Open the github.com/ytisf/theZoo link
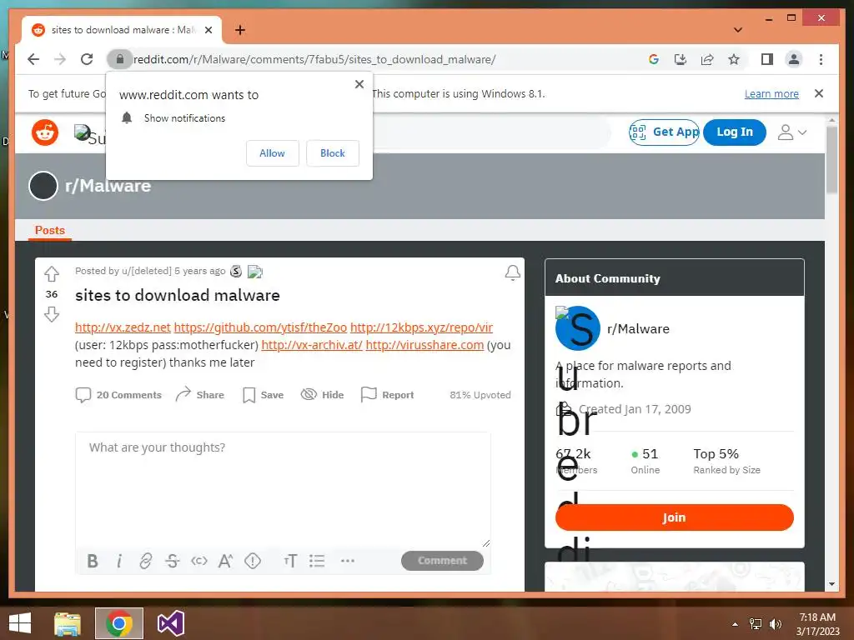 (x=260, y=327)
